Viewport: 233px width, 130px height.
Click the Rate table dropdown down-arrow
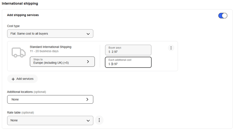tap(88, 121)
